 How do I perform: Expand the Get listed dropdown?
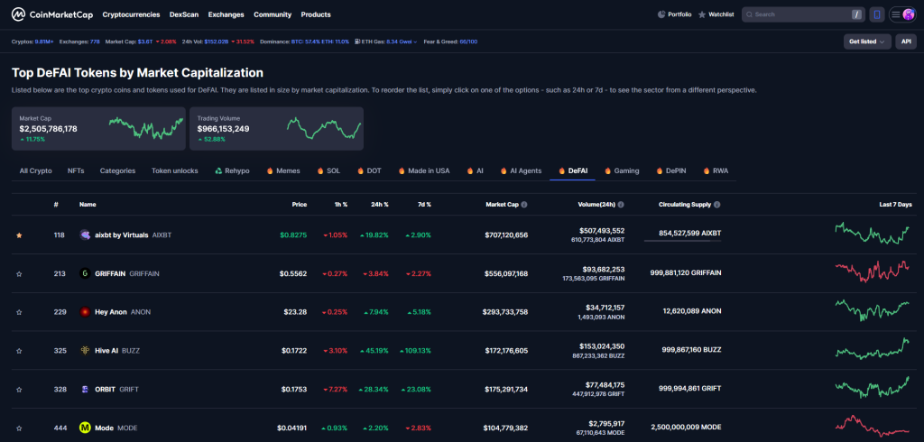(867, 41)
